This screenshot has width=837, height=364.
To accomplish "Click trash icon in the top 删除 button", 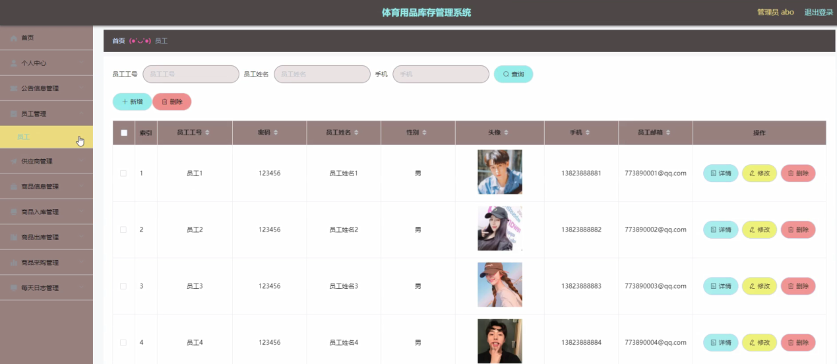I will click(x=164, y=102).
